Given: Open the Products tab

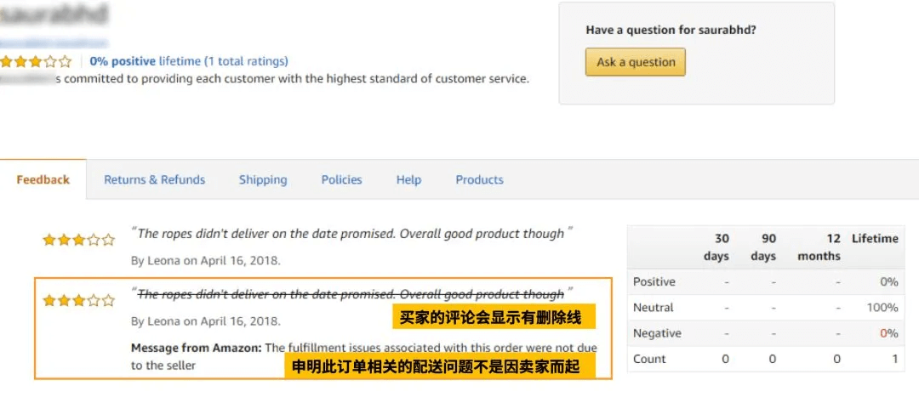Looking at the screenshot, I should (479, 179).
